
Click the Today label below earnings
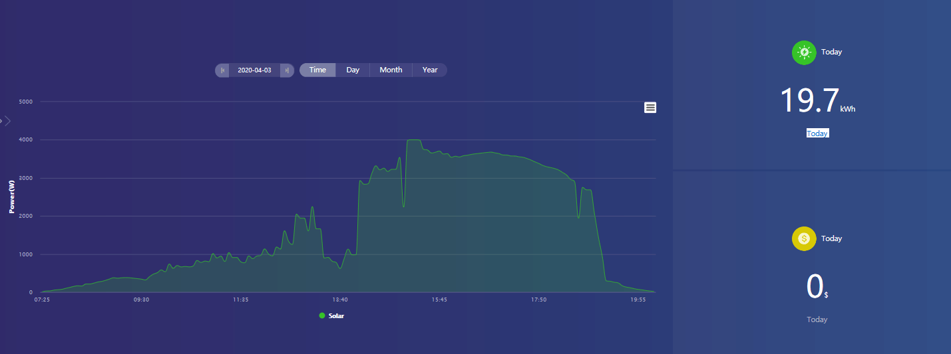(817, 319)
